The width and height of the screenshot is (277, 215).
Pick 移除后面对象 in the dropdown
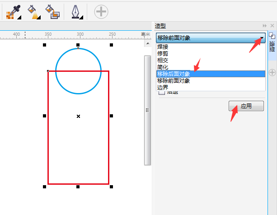tap(174, 74)
